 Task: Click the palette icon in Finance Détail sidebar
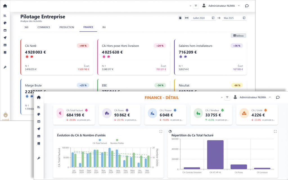[x=39, y=114]
